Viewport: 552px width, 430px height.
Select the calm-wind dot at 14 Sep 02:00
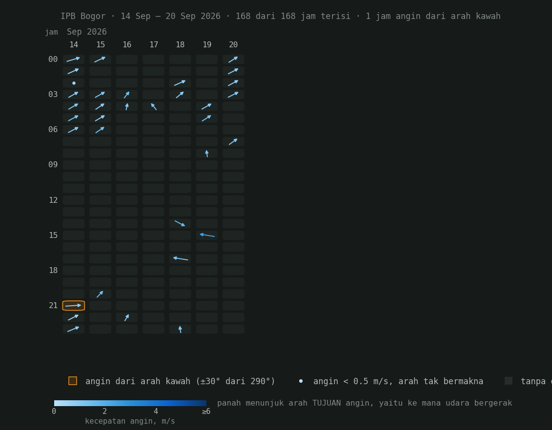tap(74, 83)
